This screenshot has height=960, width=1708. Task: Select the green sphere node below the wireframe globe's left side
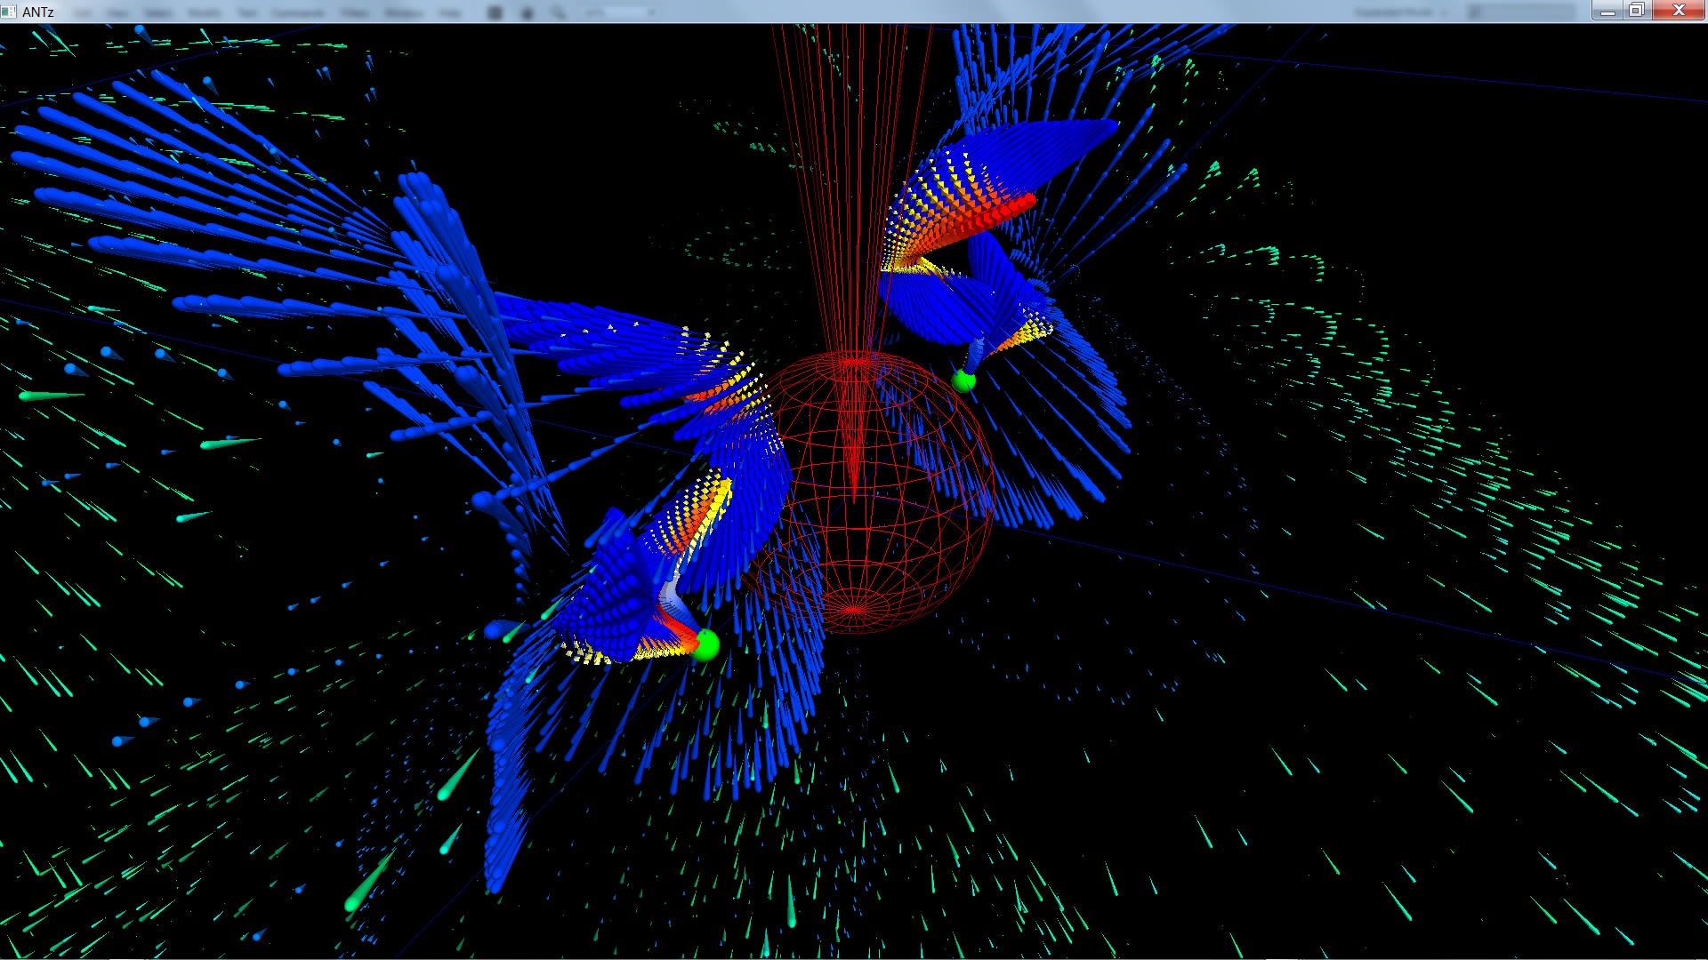pos(705,644)
